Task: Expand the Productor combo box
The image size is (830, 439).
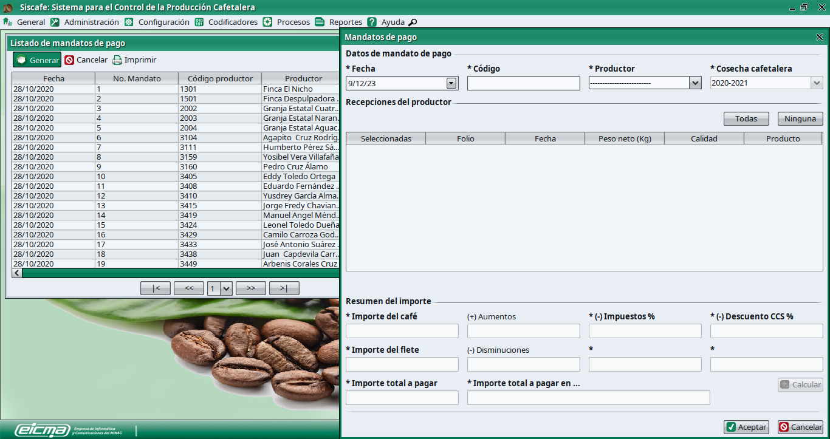Action: [x=695, y=83]
